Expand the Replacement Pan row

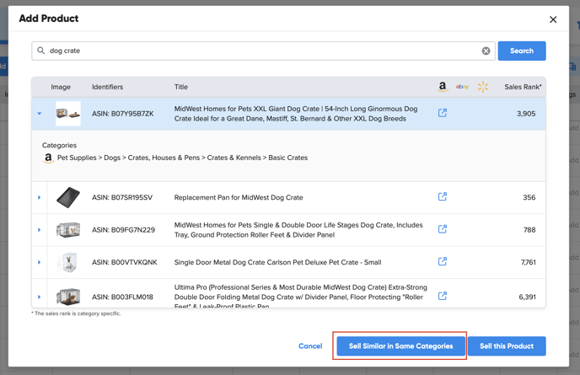pos(40,197)
